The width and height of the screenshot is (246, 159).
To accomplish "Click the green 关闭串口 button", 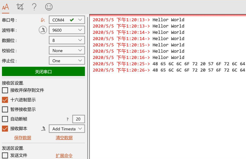I will pos(43,71).
